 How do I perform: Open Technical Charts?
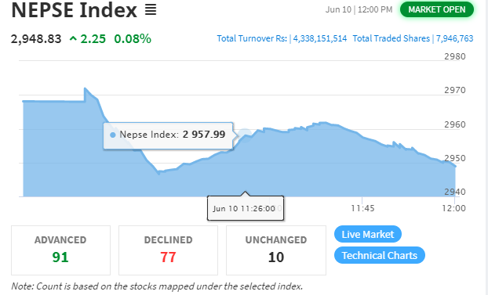click(x=380, y=255)
